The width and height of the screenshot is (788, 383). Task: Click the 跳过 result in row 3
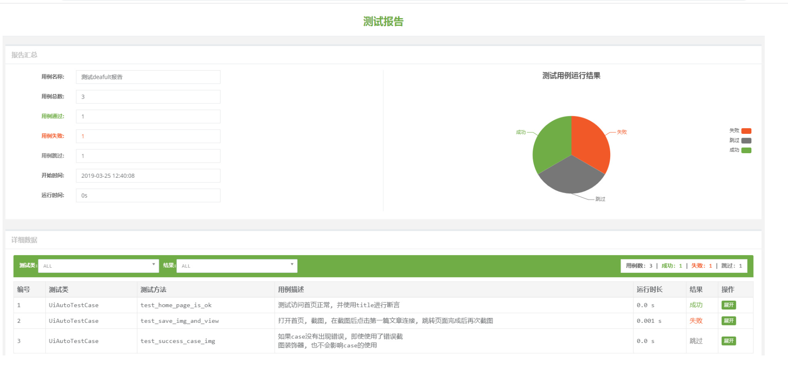(x=696, y=341)
